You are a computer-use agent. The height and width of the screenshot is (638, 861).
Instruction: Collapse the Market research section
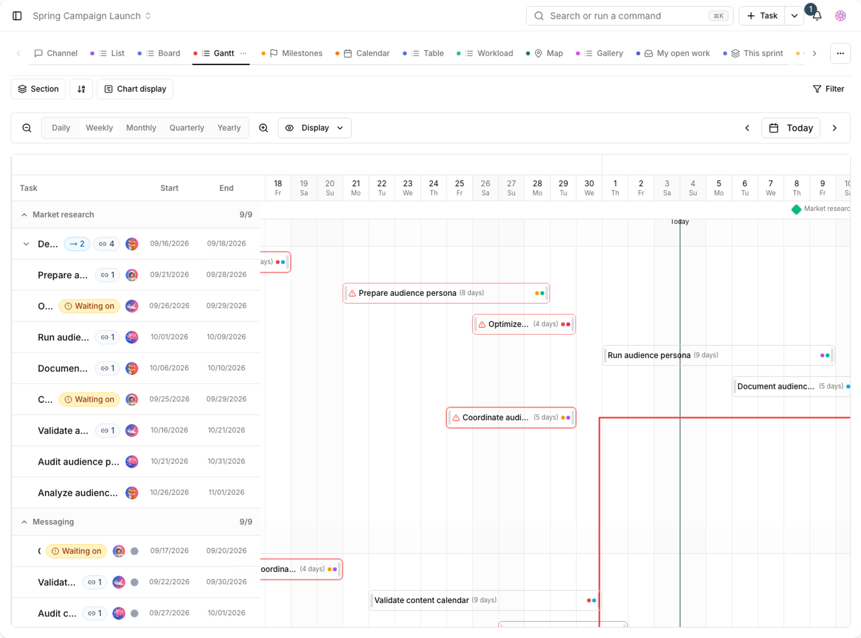(24, 215)
